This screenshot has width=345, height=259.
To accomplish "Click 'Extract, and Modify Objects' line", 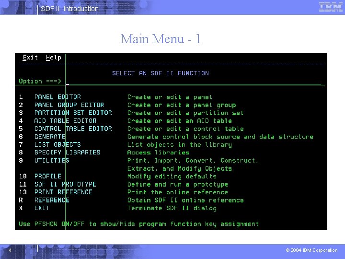I will pos(180,169).
